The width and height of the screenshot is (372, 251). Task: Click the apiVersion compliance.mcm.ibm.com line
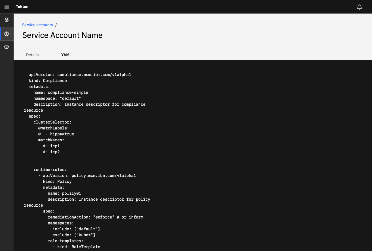pos(80,75)
